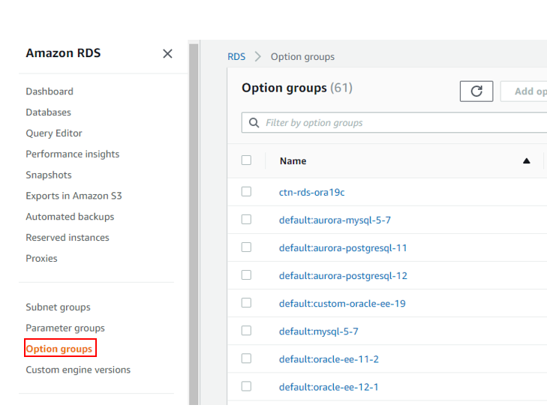Viewport: 547px width, 411px height.
Task: Focus the Filter by option groups field
Action: [x=394, y=123]
